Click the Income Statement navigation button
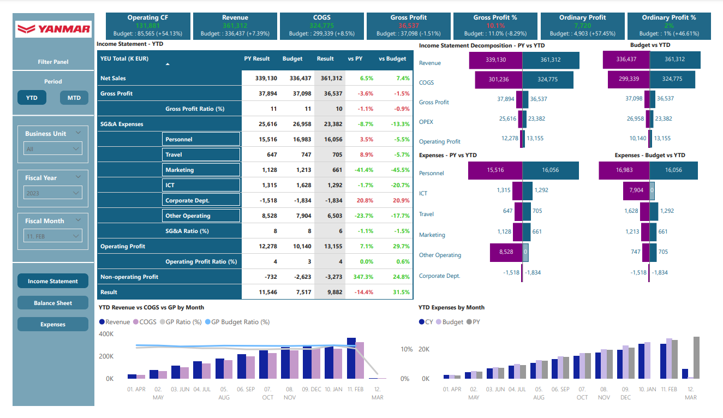 tap(52, 280)
